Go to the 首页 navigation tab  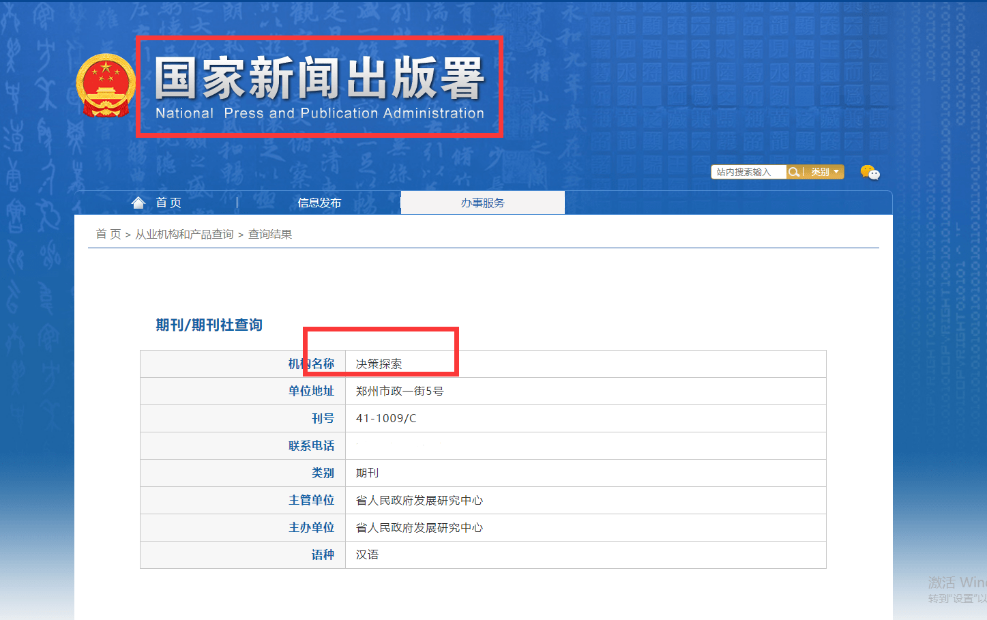pos(168,203)
